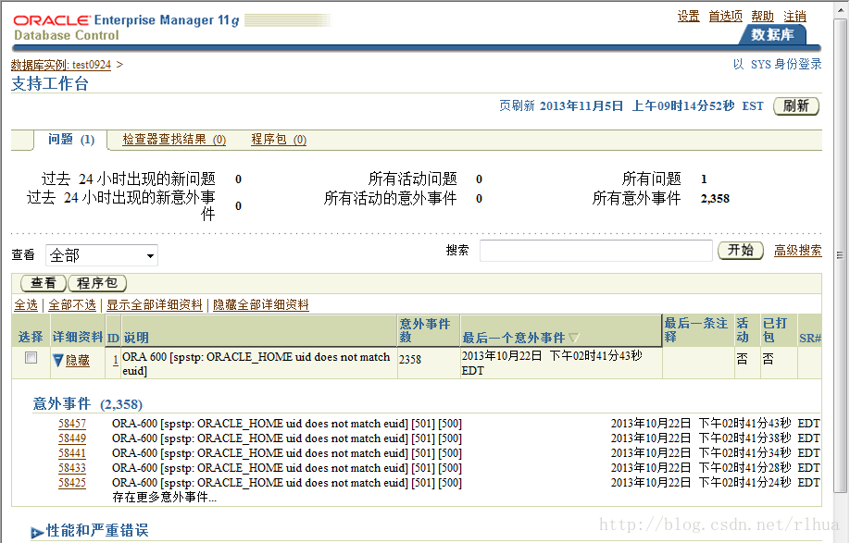Collapse details triangle icon next to 隐藏
Screen dimensions: 850x543
click(x=58, y=361)
